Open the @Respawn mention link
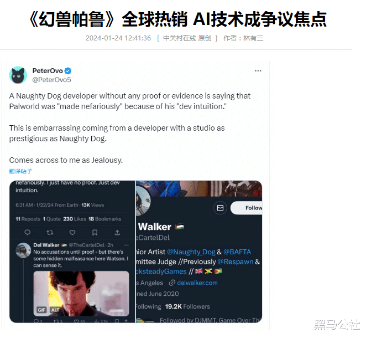Image resolution: width=366 pixels, height=338 pixels. point(236,262)
